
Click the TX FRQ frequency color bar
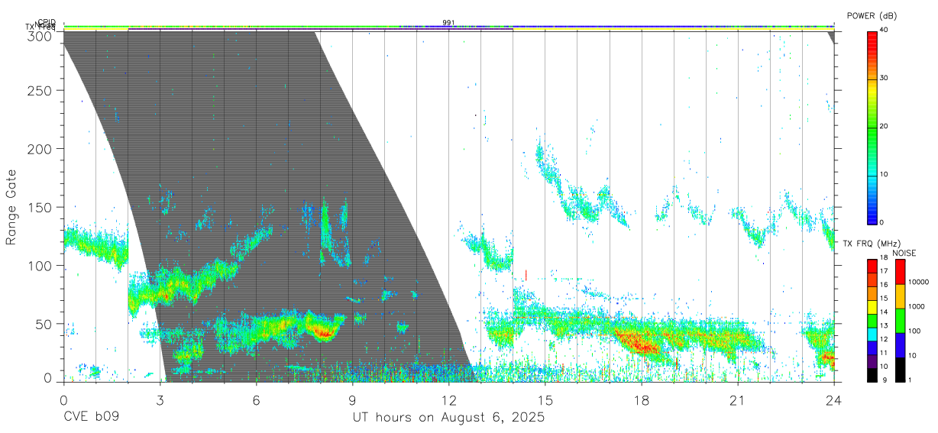[x=872, y=319]
